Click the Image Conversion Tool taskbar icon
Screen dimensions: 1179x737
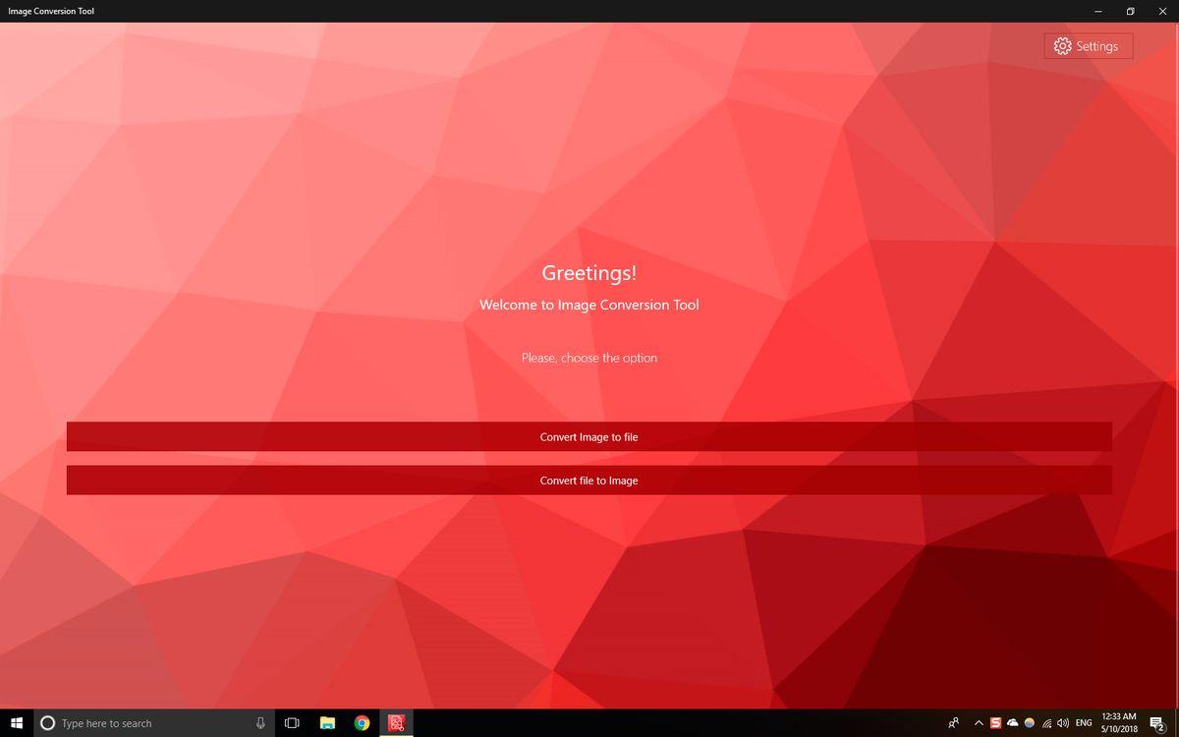click(x=396, y=723)
